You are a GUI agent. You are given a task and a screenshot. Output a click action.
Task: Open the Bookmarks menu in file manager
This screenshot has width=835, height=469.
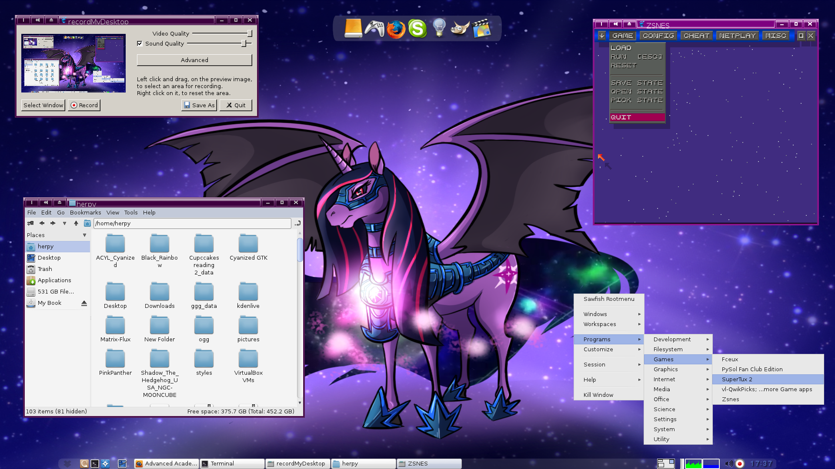(85, 213)
